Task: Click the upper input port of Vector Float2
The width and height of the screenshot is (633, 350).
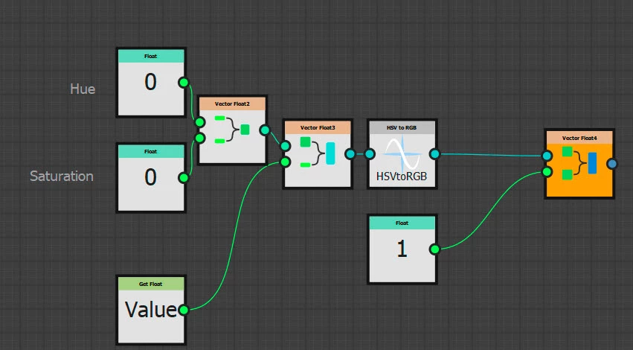Action: click(x=200, y=122)
